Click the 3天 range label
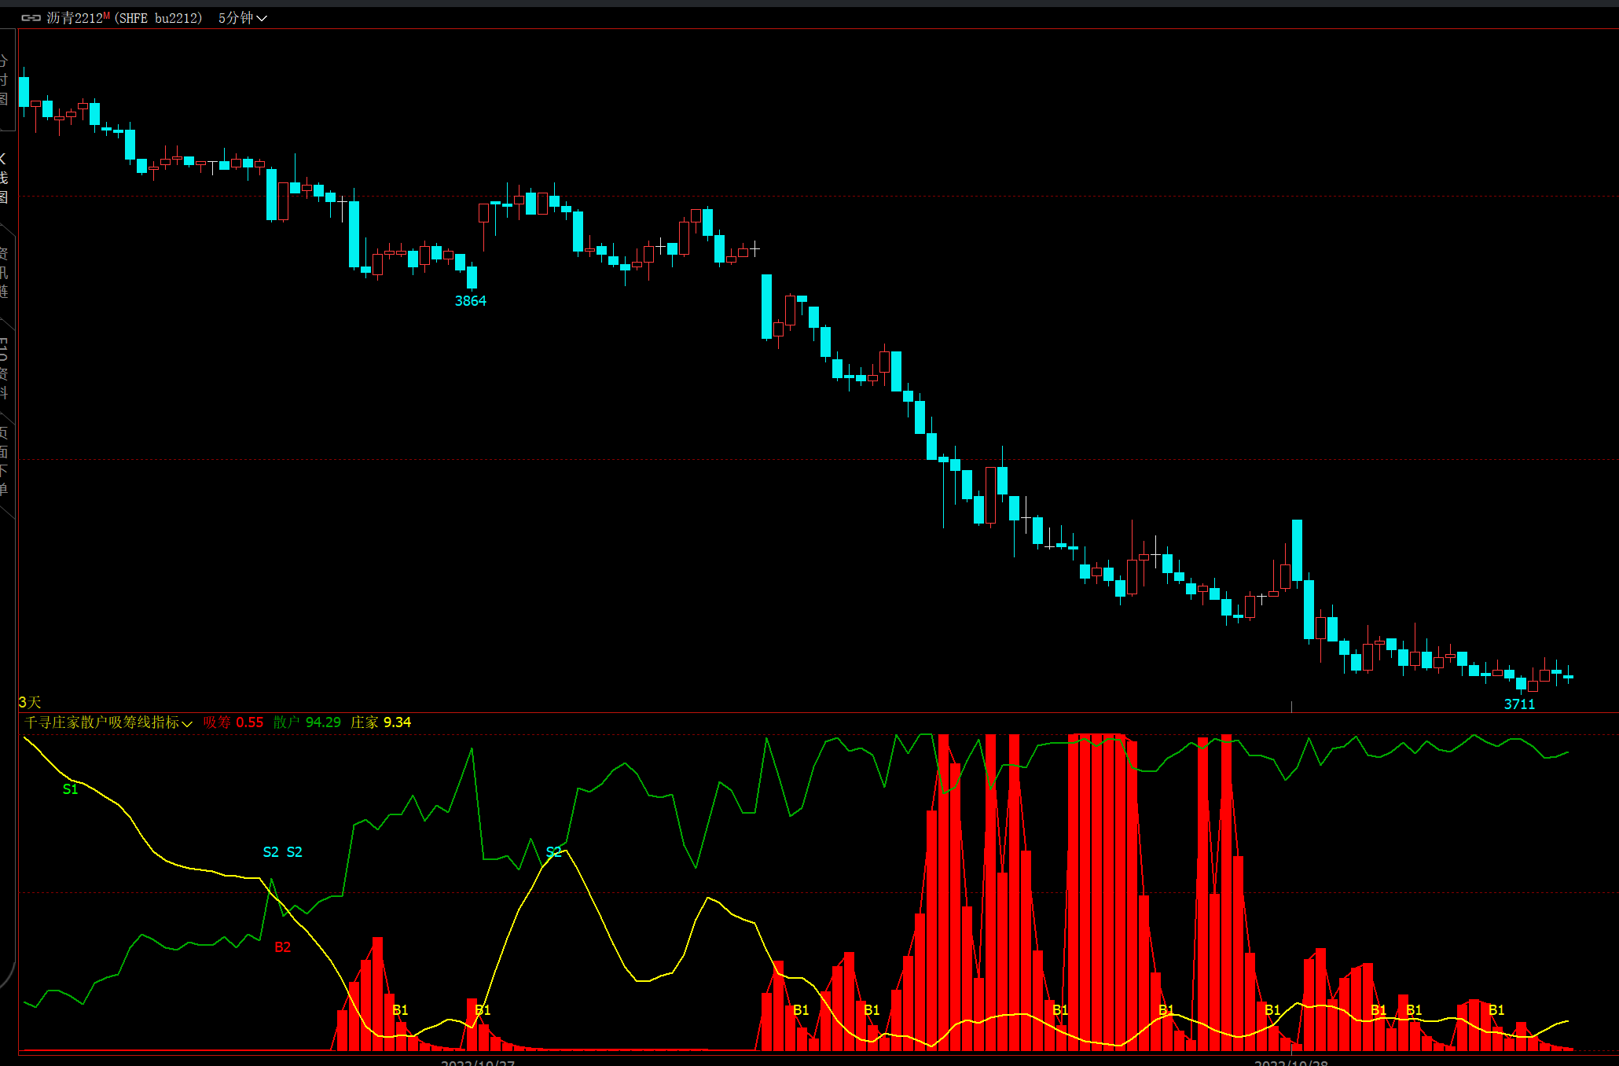1619x1066 pixels. 29,702
